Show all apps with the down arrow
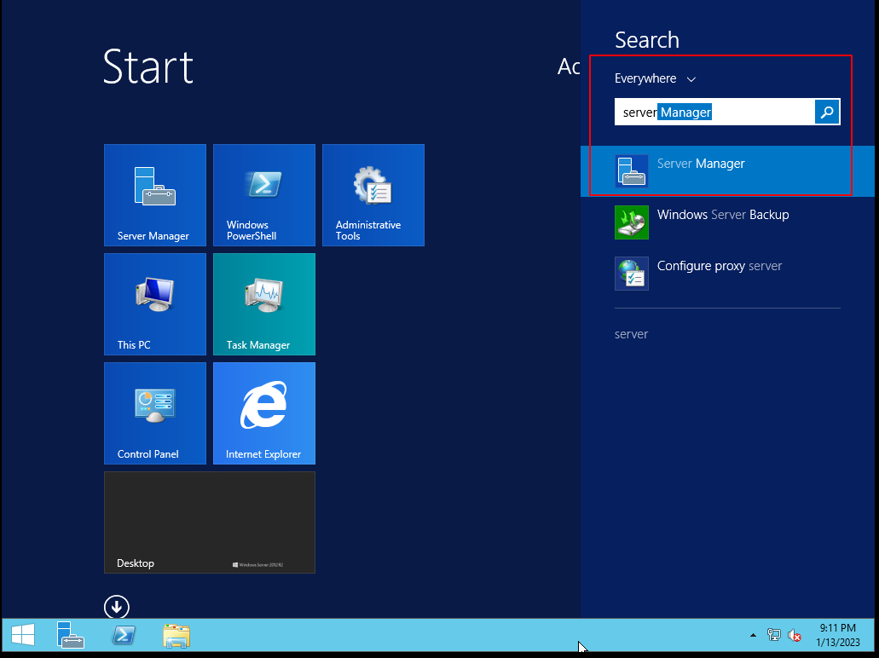 pos(117,607)
